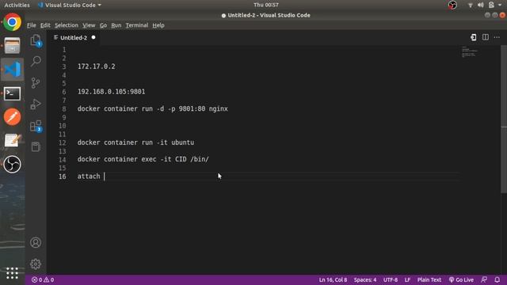Open the Go menu
Viewport: 507px width, 285px height.
103,25
